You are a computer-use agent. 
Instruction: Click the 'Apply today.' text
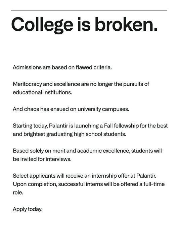click(28, 209)
